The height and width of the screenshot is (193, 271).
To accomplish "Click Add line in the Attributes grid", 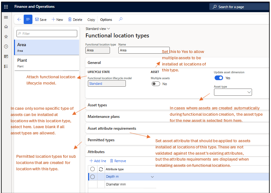I will point(97,160).
